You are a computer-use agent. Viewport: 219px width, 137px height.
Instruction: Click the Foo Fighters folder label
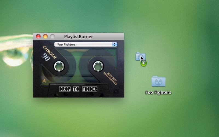coord(158,92)
